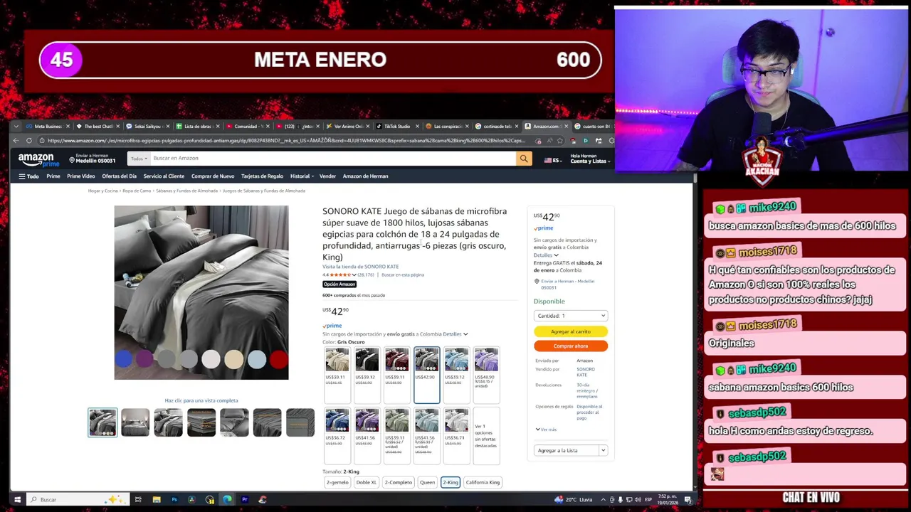911x512 pixels.
Task: Expand Detalles in the buy box shipping note
Action: 546,255
